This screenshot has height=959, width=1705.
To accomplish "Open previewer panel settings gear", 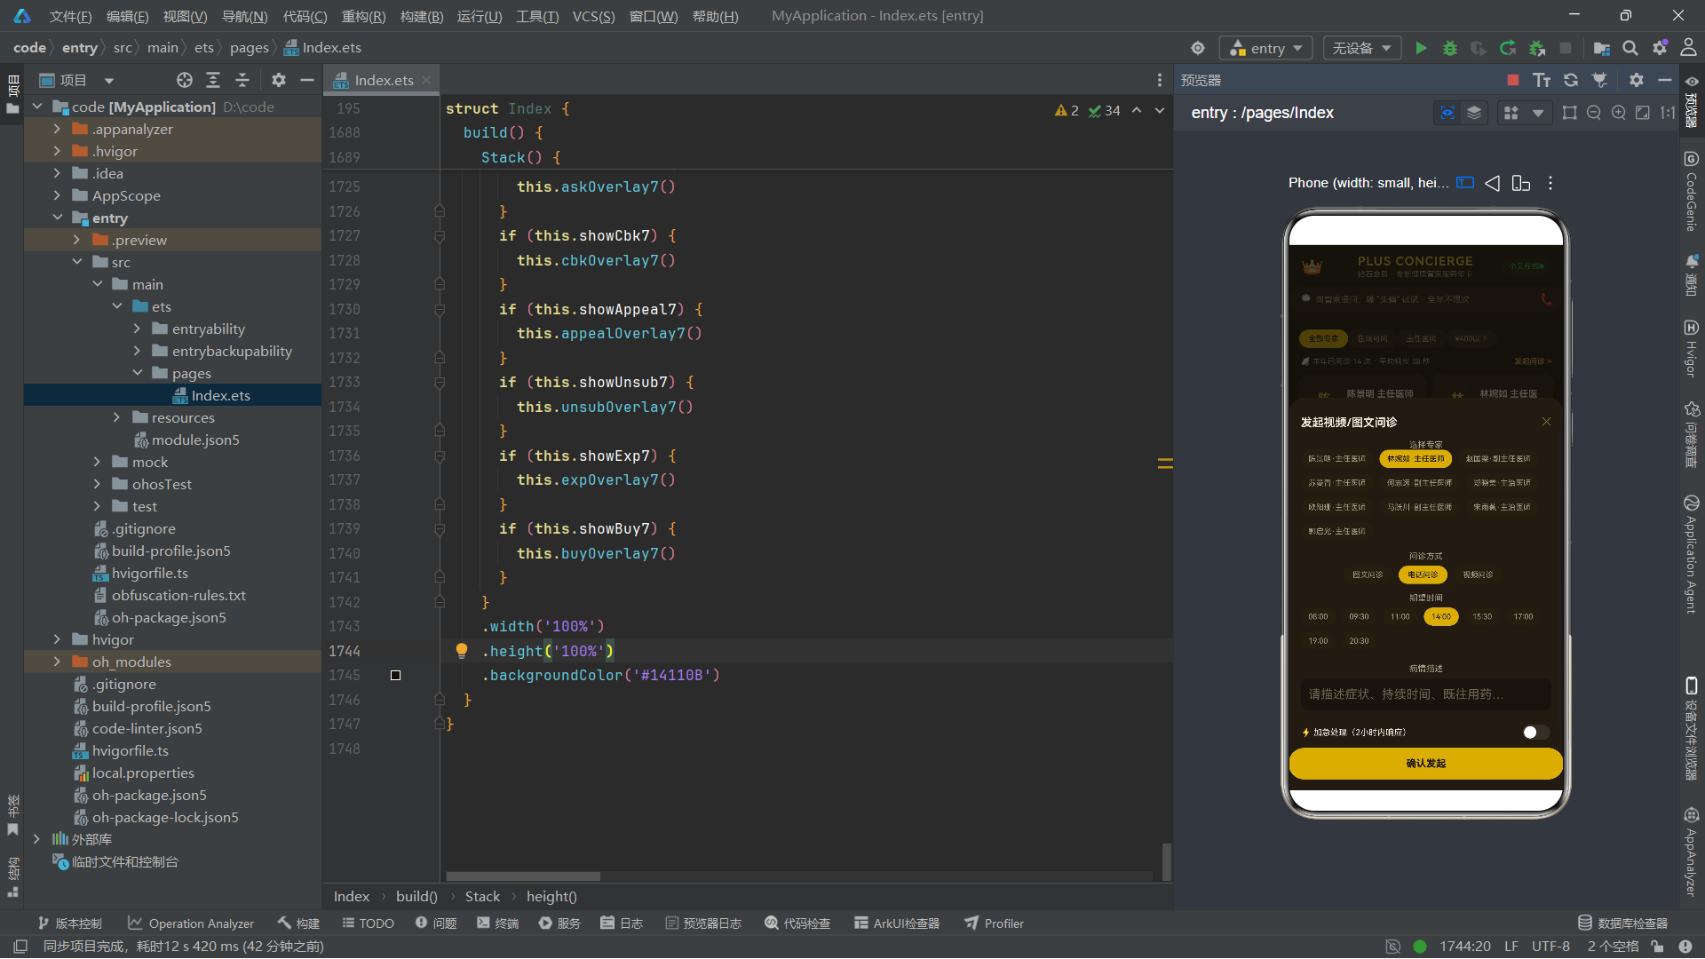I will tap(1637, 80).
